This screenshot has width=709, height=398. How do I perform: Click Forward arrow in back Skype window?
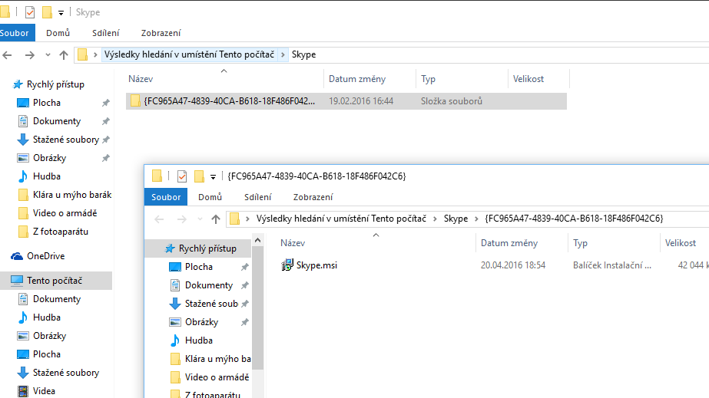[x=30, y=55]
